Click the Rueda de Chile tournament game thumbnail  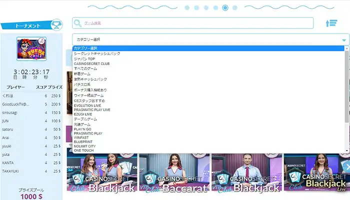(x=31, y=48)
